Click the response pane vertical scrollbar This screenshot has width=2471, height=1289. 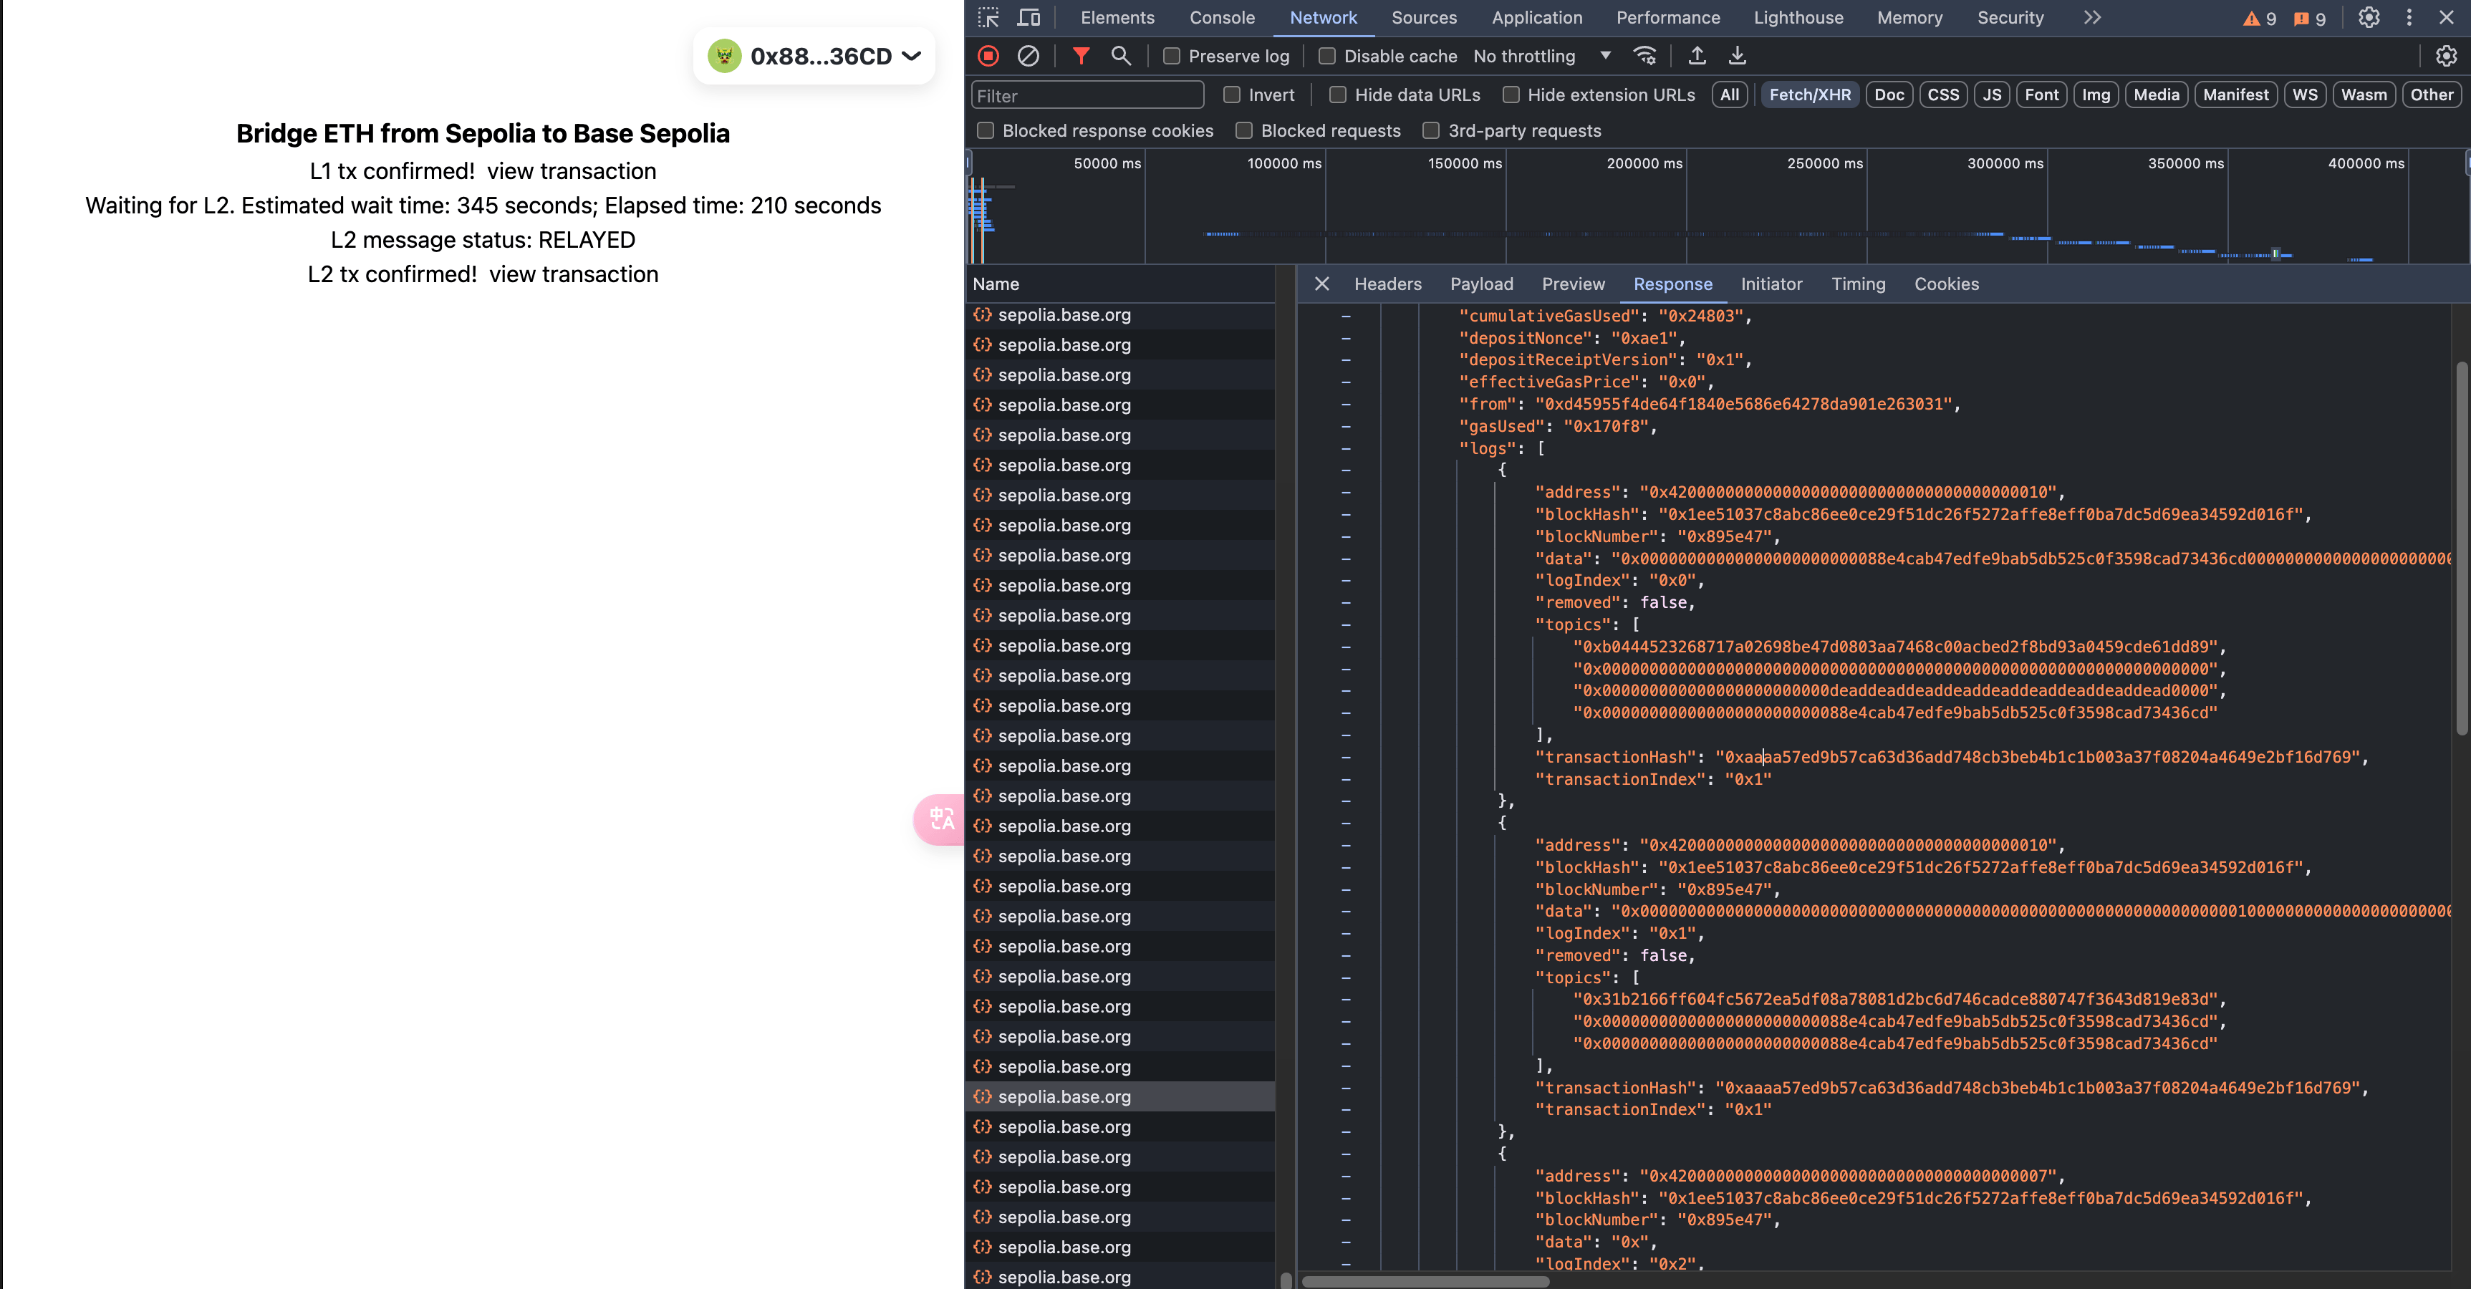click(2462, 549)
